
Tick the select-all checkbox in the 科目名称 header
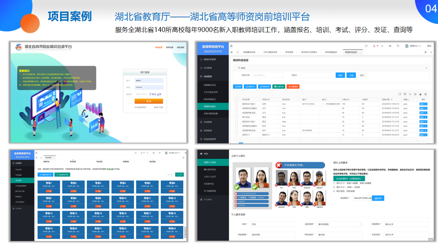pos(236,99)
